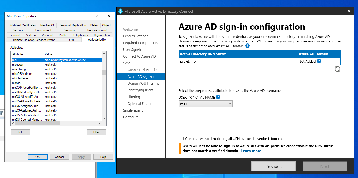Open the Object tab
This screenshot has width=358, height=178.
106,25
